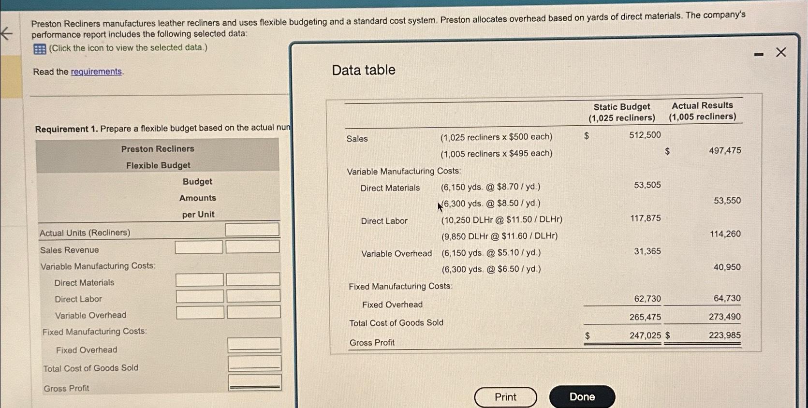
Task: Click '(6,150 yds. @ $8.70 / yd.)' text
Action: pyautogui.click(x=491, y=187)
